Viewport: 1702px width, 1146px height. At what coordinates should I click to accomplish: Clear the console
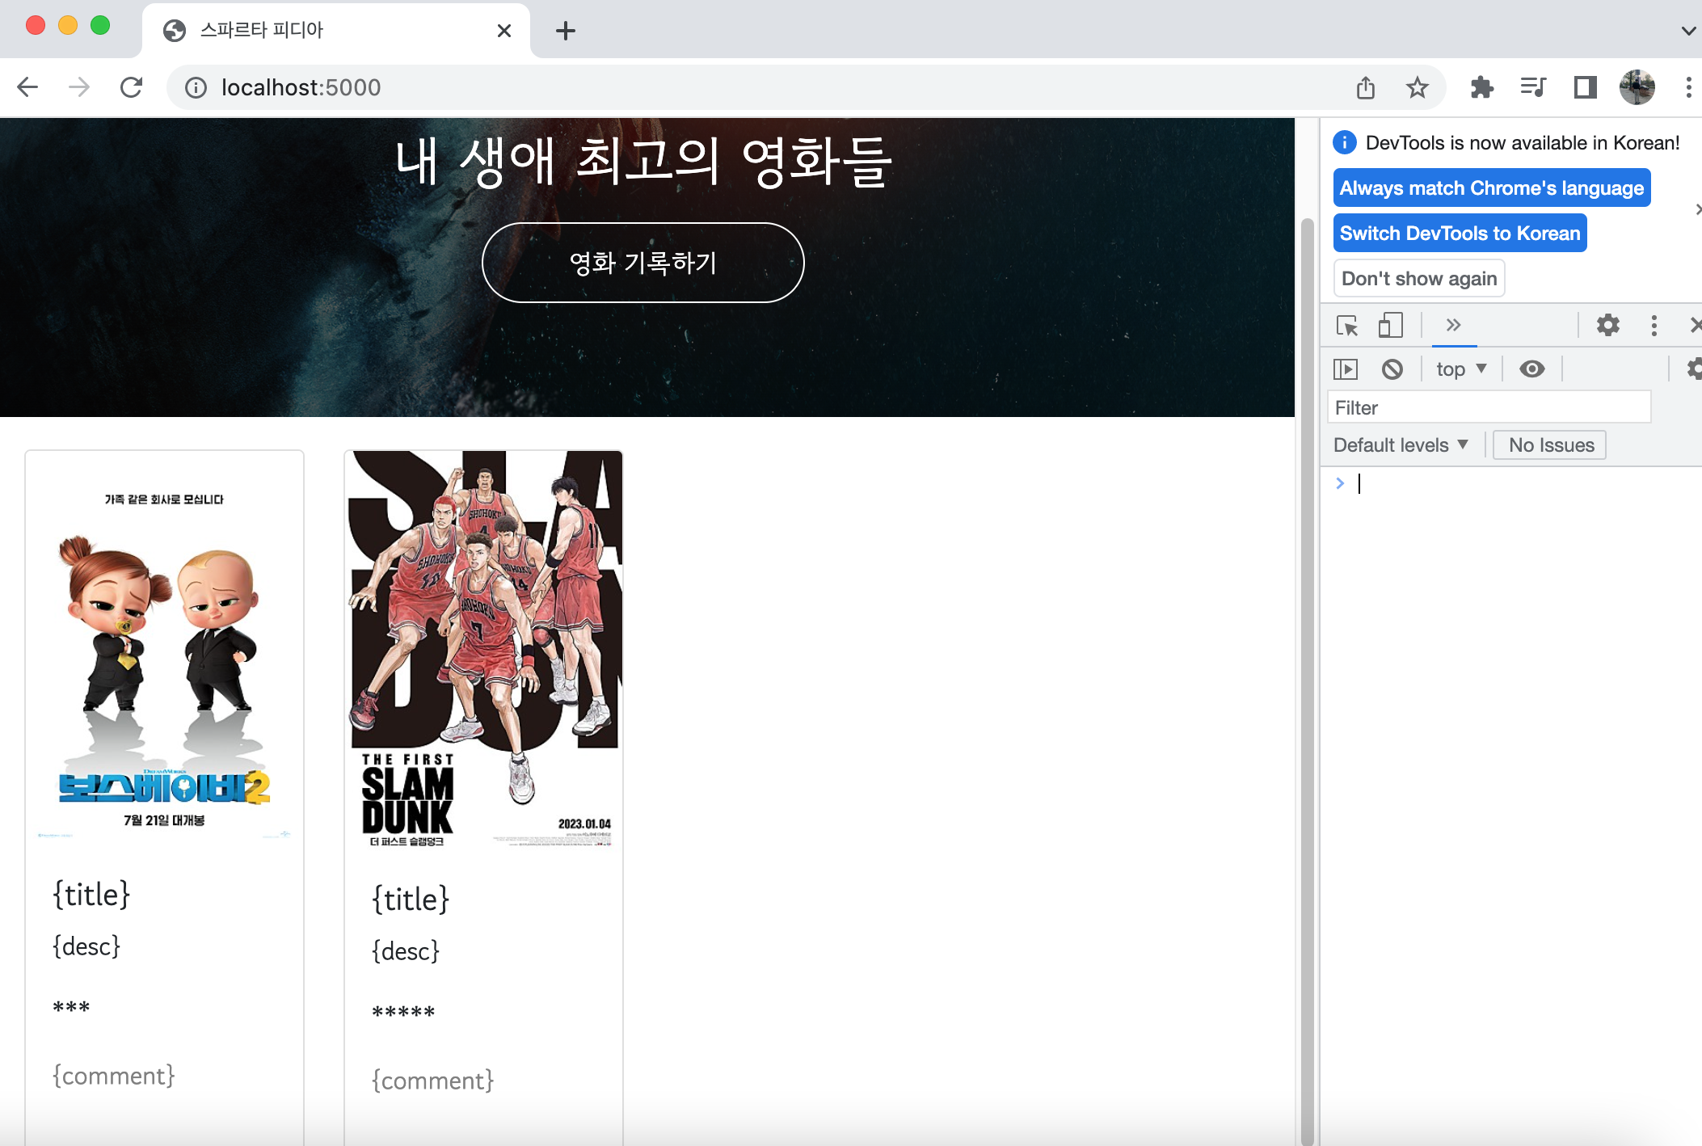tap(1392, 369)
